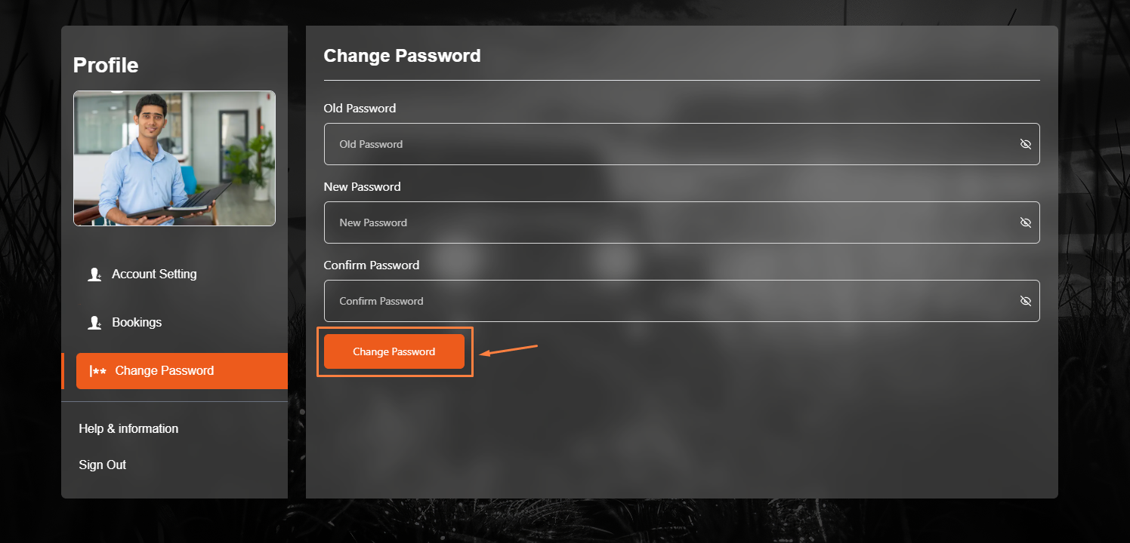Click the Confirm Password field label
This screenshot has width=1130, height=543.
[x=371, y=265]
